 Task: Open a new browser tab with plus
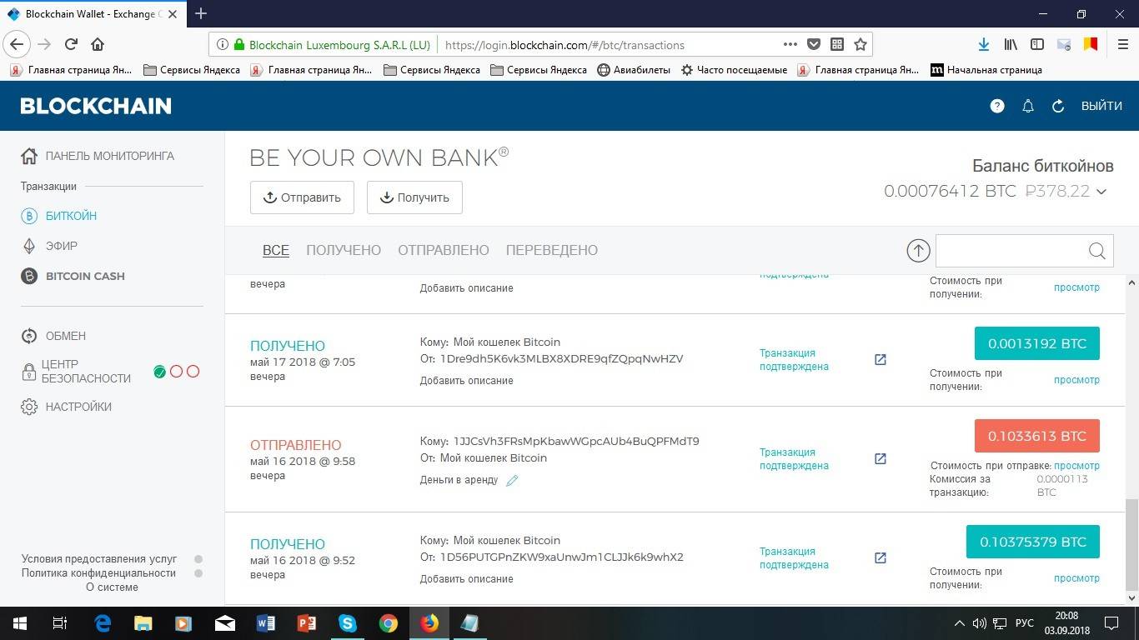200,13
